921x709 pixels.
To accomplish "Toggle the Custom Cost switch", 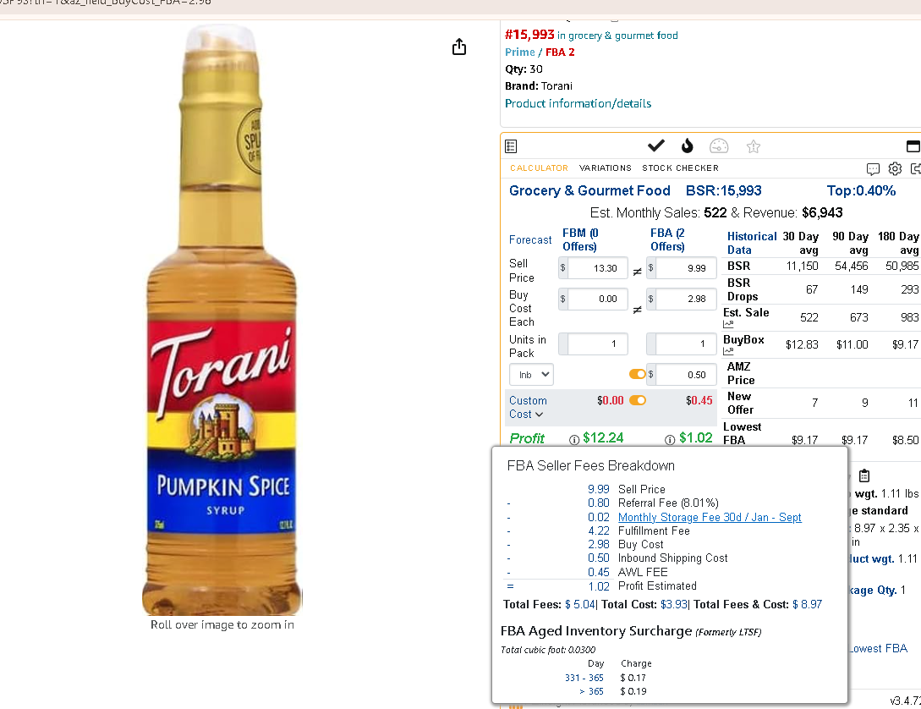I will 638,401.
